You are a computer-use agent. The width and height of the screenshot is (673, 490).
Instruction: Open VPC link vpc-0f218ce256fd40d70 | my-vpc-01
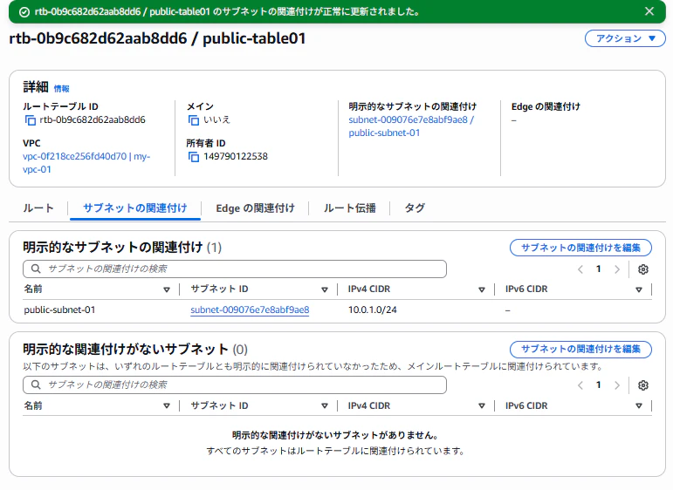coord(86,163)
